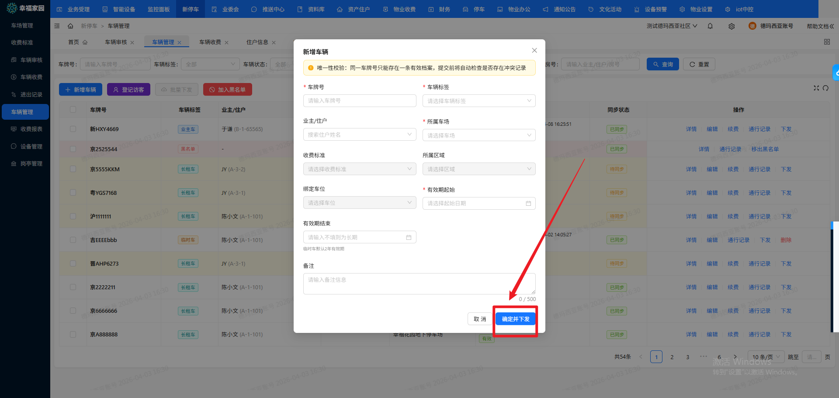The image size is (839, 398).
Task: Click the calendar icon in 有效期起始 field
Action: click(528, 204)
